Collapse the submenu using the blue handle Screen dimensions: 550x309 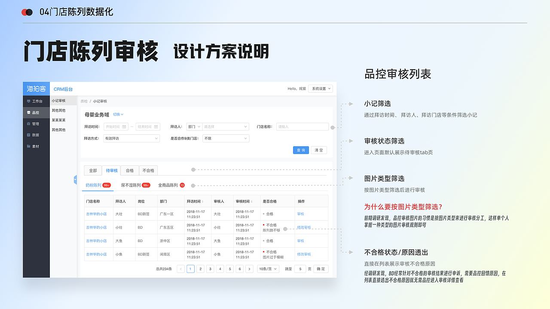(75, 179)
